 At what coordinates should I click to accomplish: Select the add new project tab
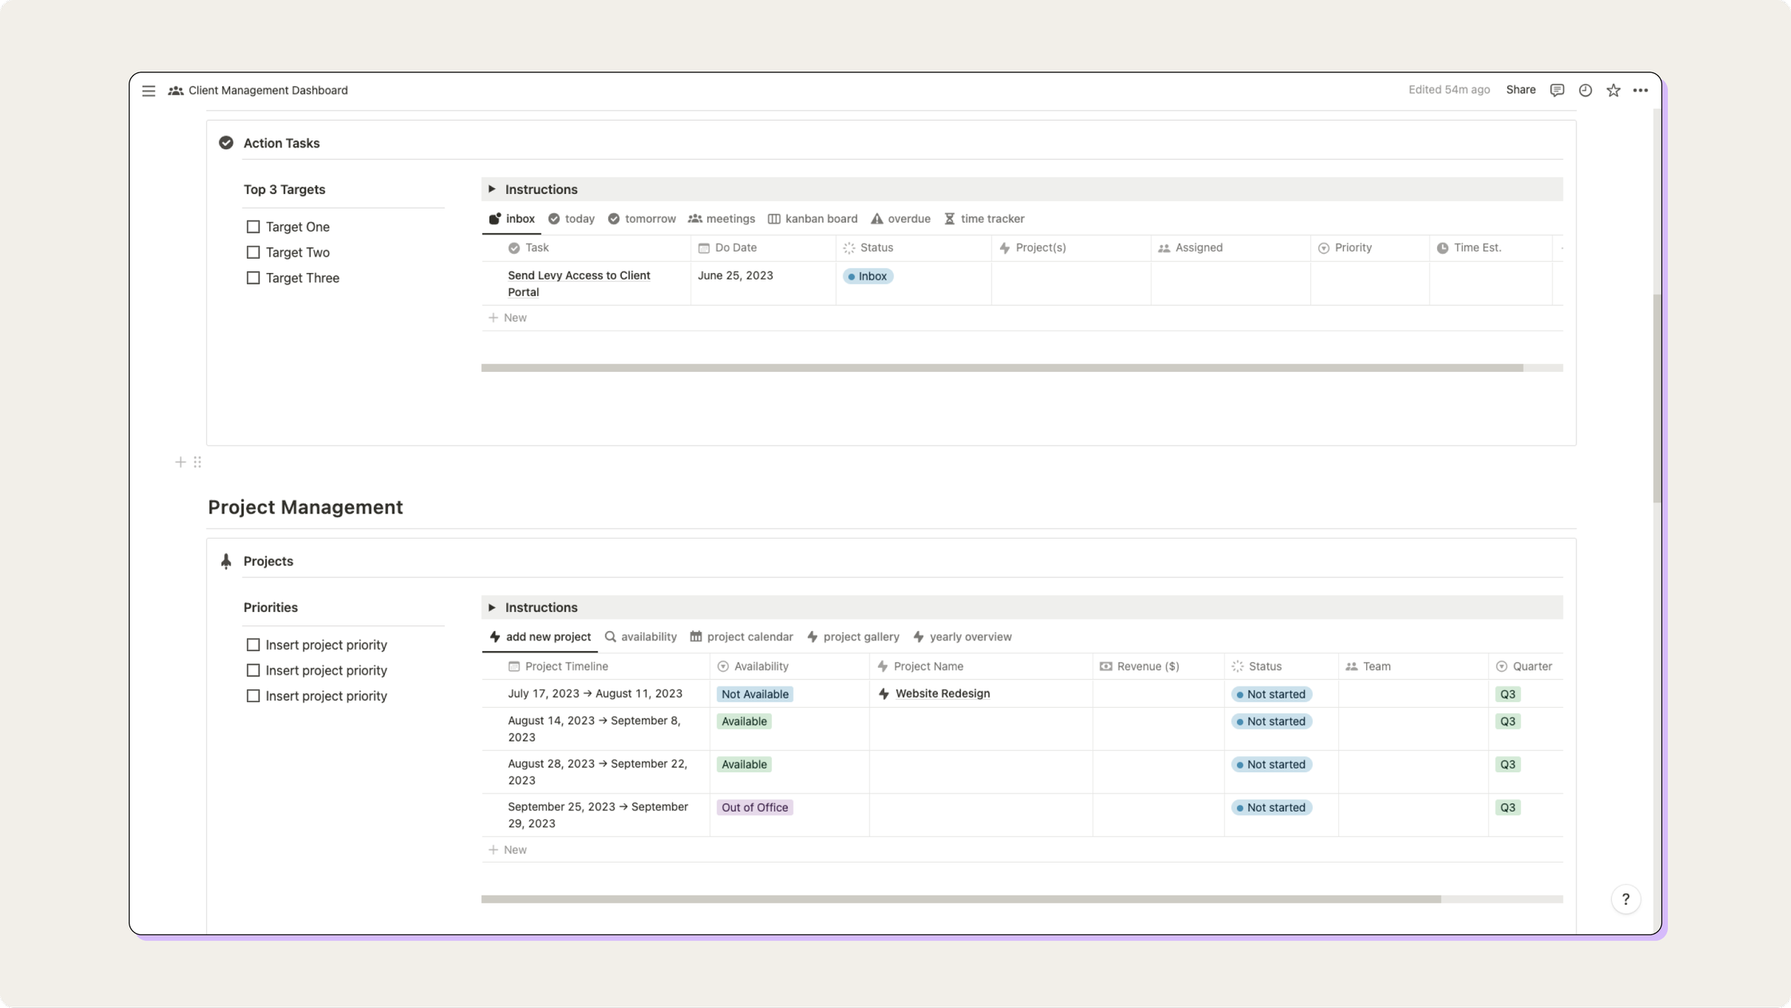[540, 637]
